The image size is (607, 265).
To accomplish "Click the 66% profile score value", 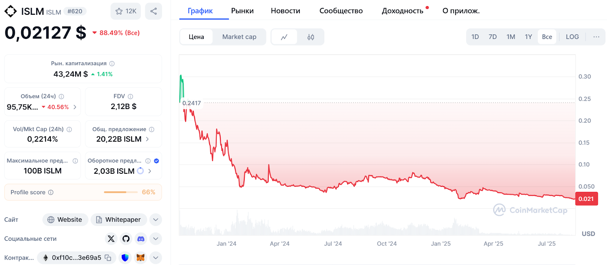I will point(148,192).
